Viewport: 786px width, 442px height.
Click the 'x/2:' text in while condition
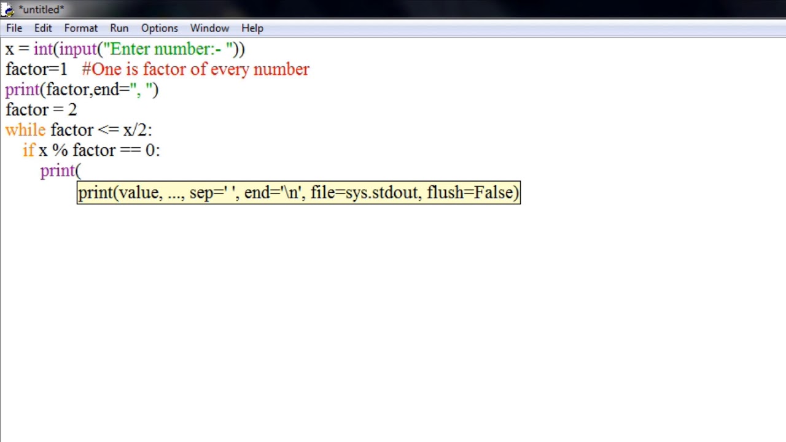[x=137, y=130]
